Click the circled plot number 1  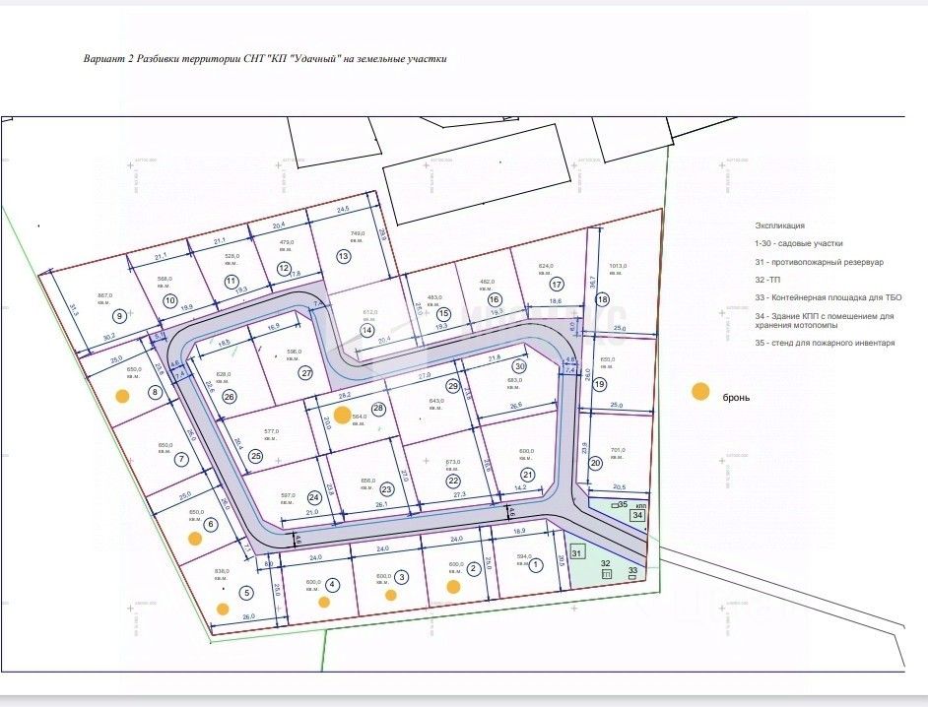click(x=536, y=565)
